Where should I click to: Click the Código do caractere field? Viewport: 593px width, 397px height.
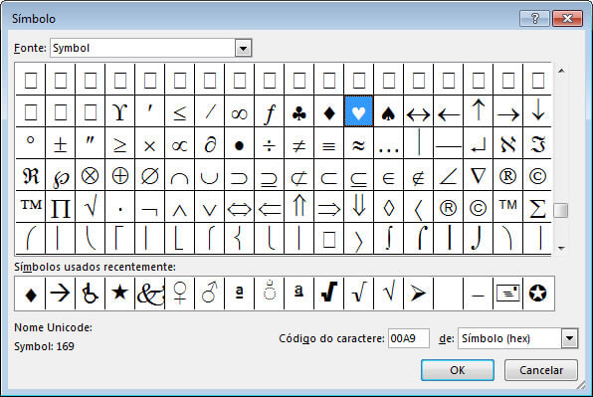409,338
